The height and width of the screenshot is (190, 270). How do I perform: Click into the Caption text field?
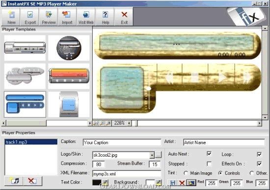click(x=122, y=142)
